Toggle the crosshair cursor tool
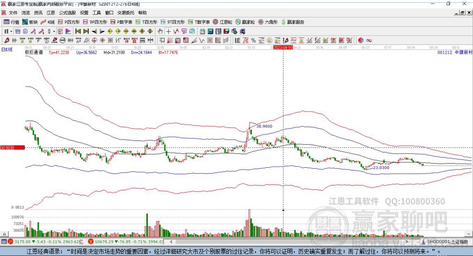The width and height of the screenshot is (473, 256). tap(169, 31)
